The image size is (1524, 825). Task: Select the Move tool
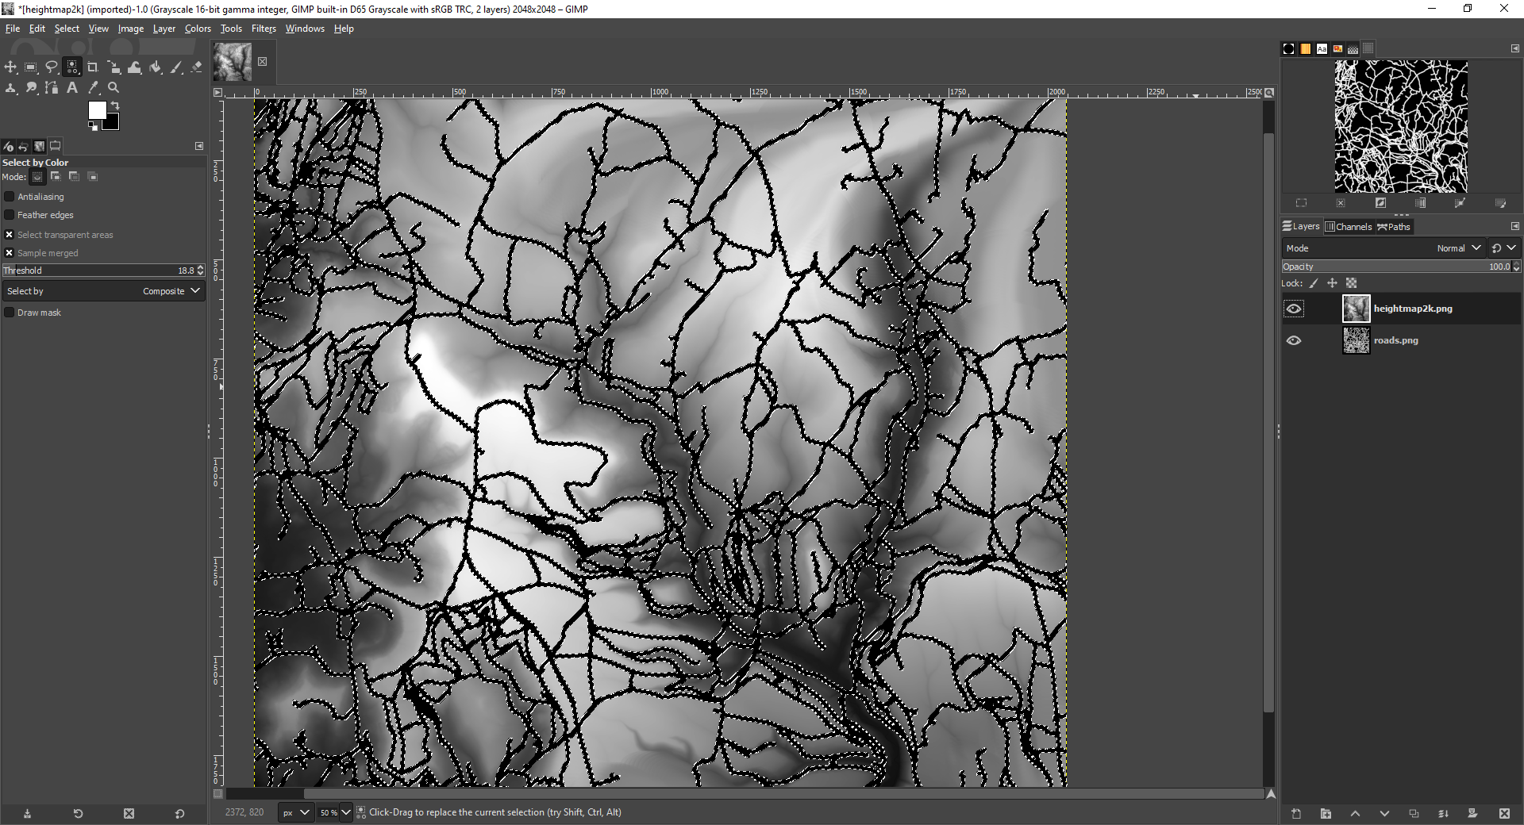pos(10,67)
